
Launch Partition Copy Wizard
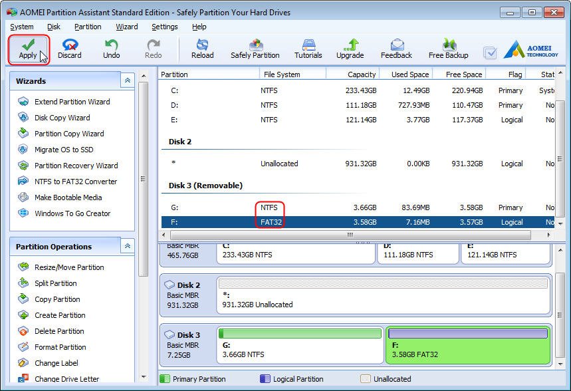[x=60, y=134]
